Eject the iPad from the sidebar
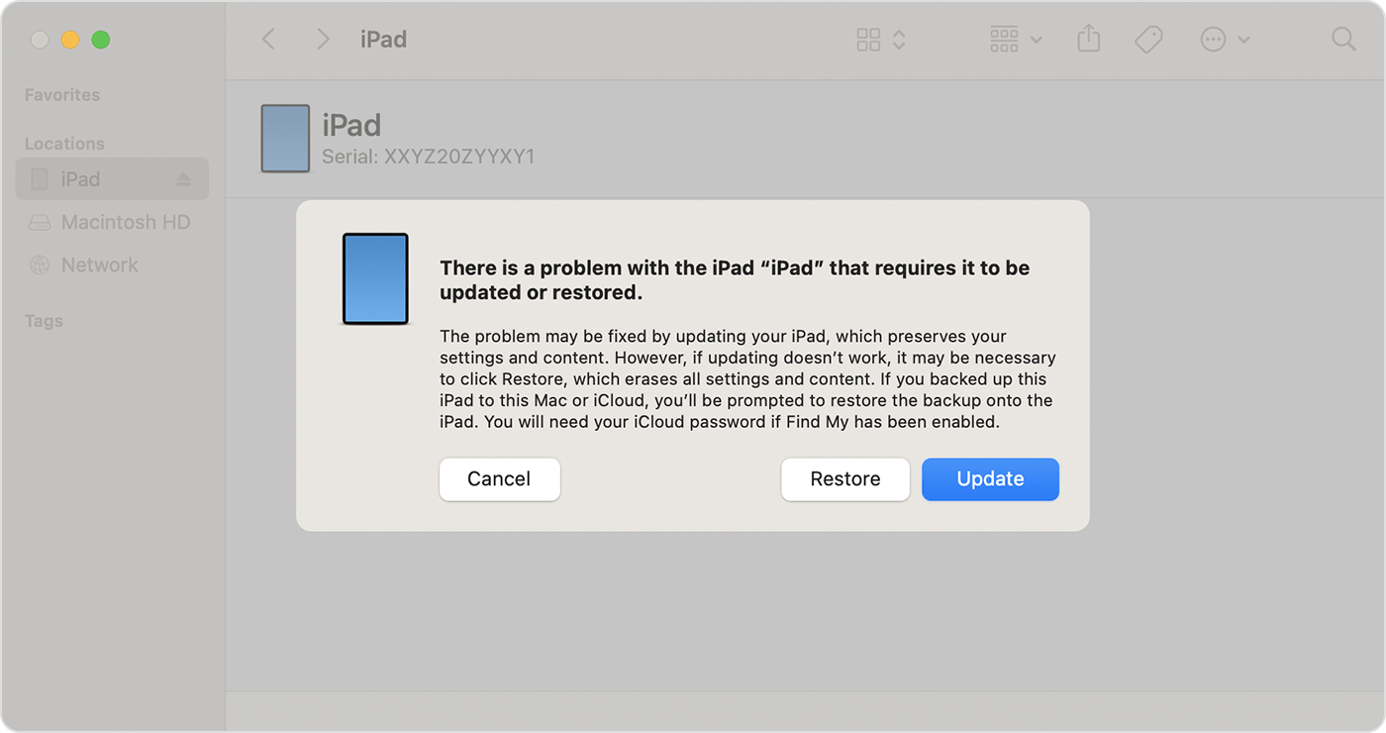 [183, 178]
